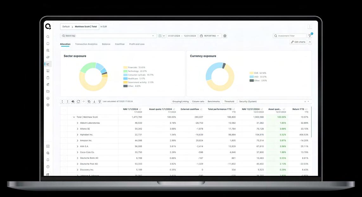Open the shopping cart icon in the sidebar
The height and width of the screenshot is (197, 362).
coord(48,71)
